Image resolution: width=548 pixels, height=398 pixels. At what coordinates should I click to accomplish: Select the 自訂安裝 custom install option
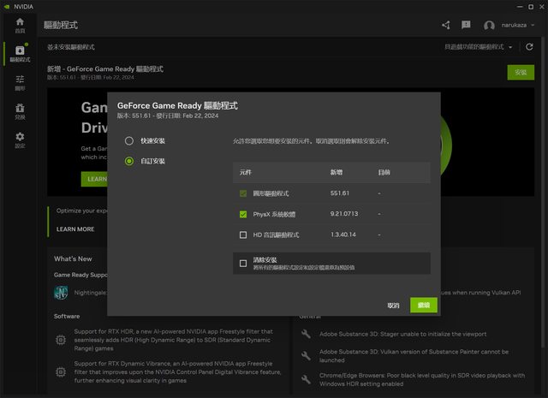(x=129, y=161)
